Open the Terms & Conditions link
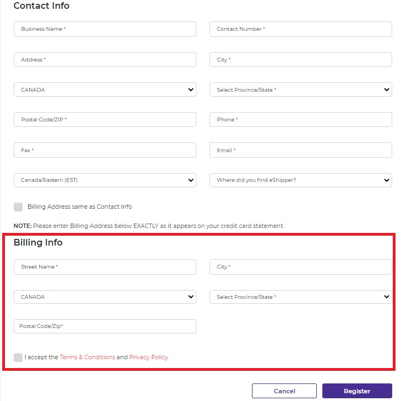 click(87, 357)
